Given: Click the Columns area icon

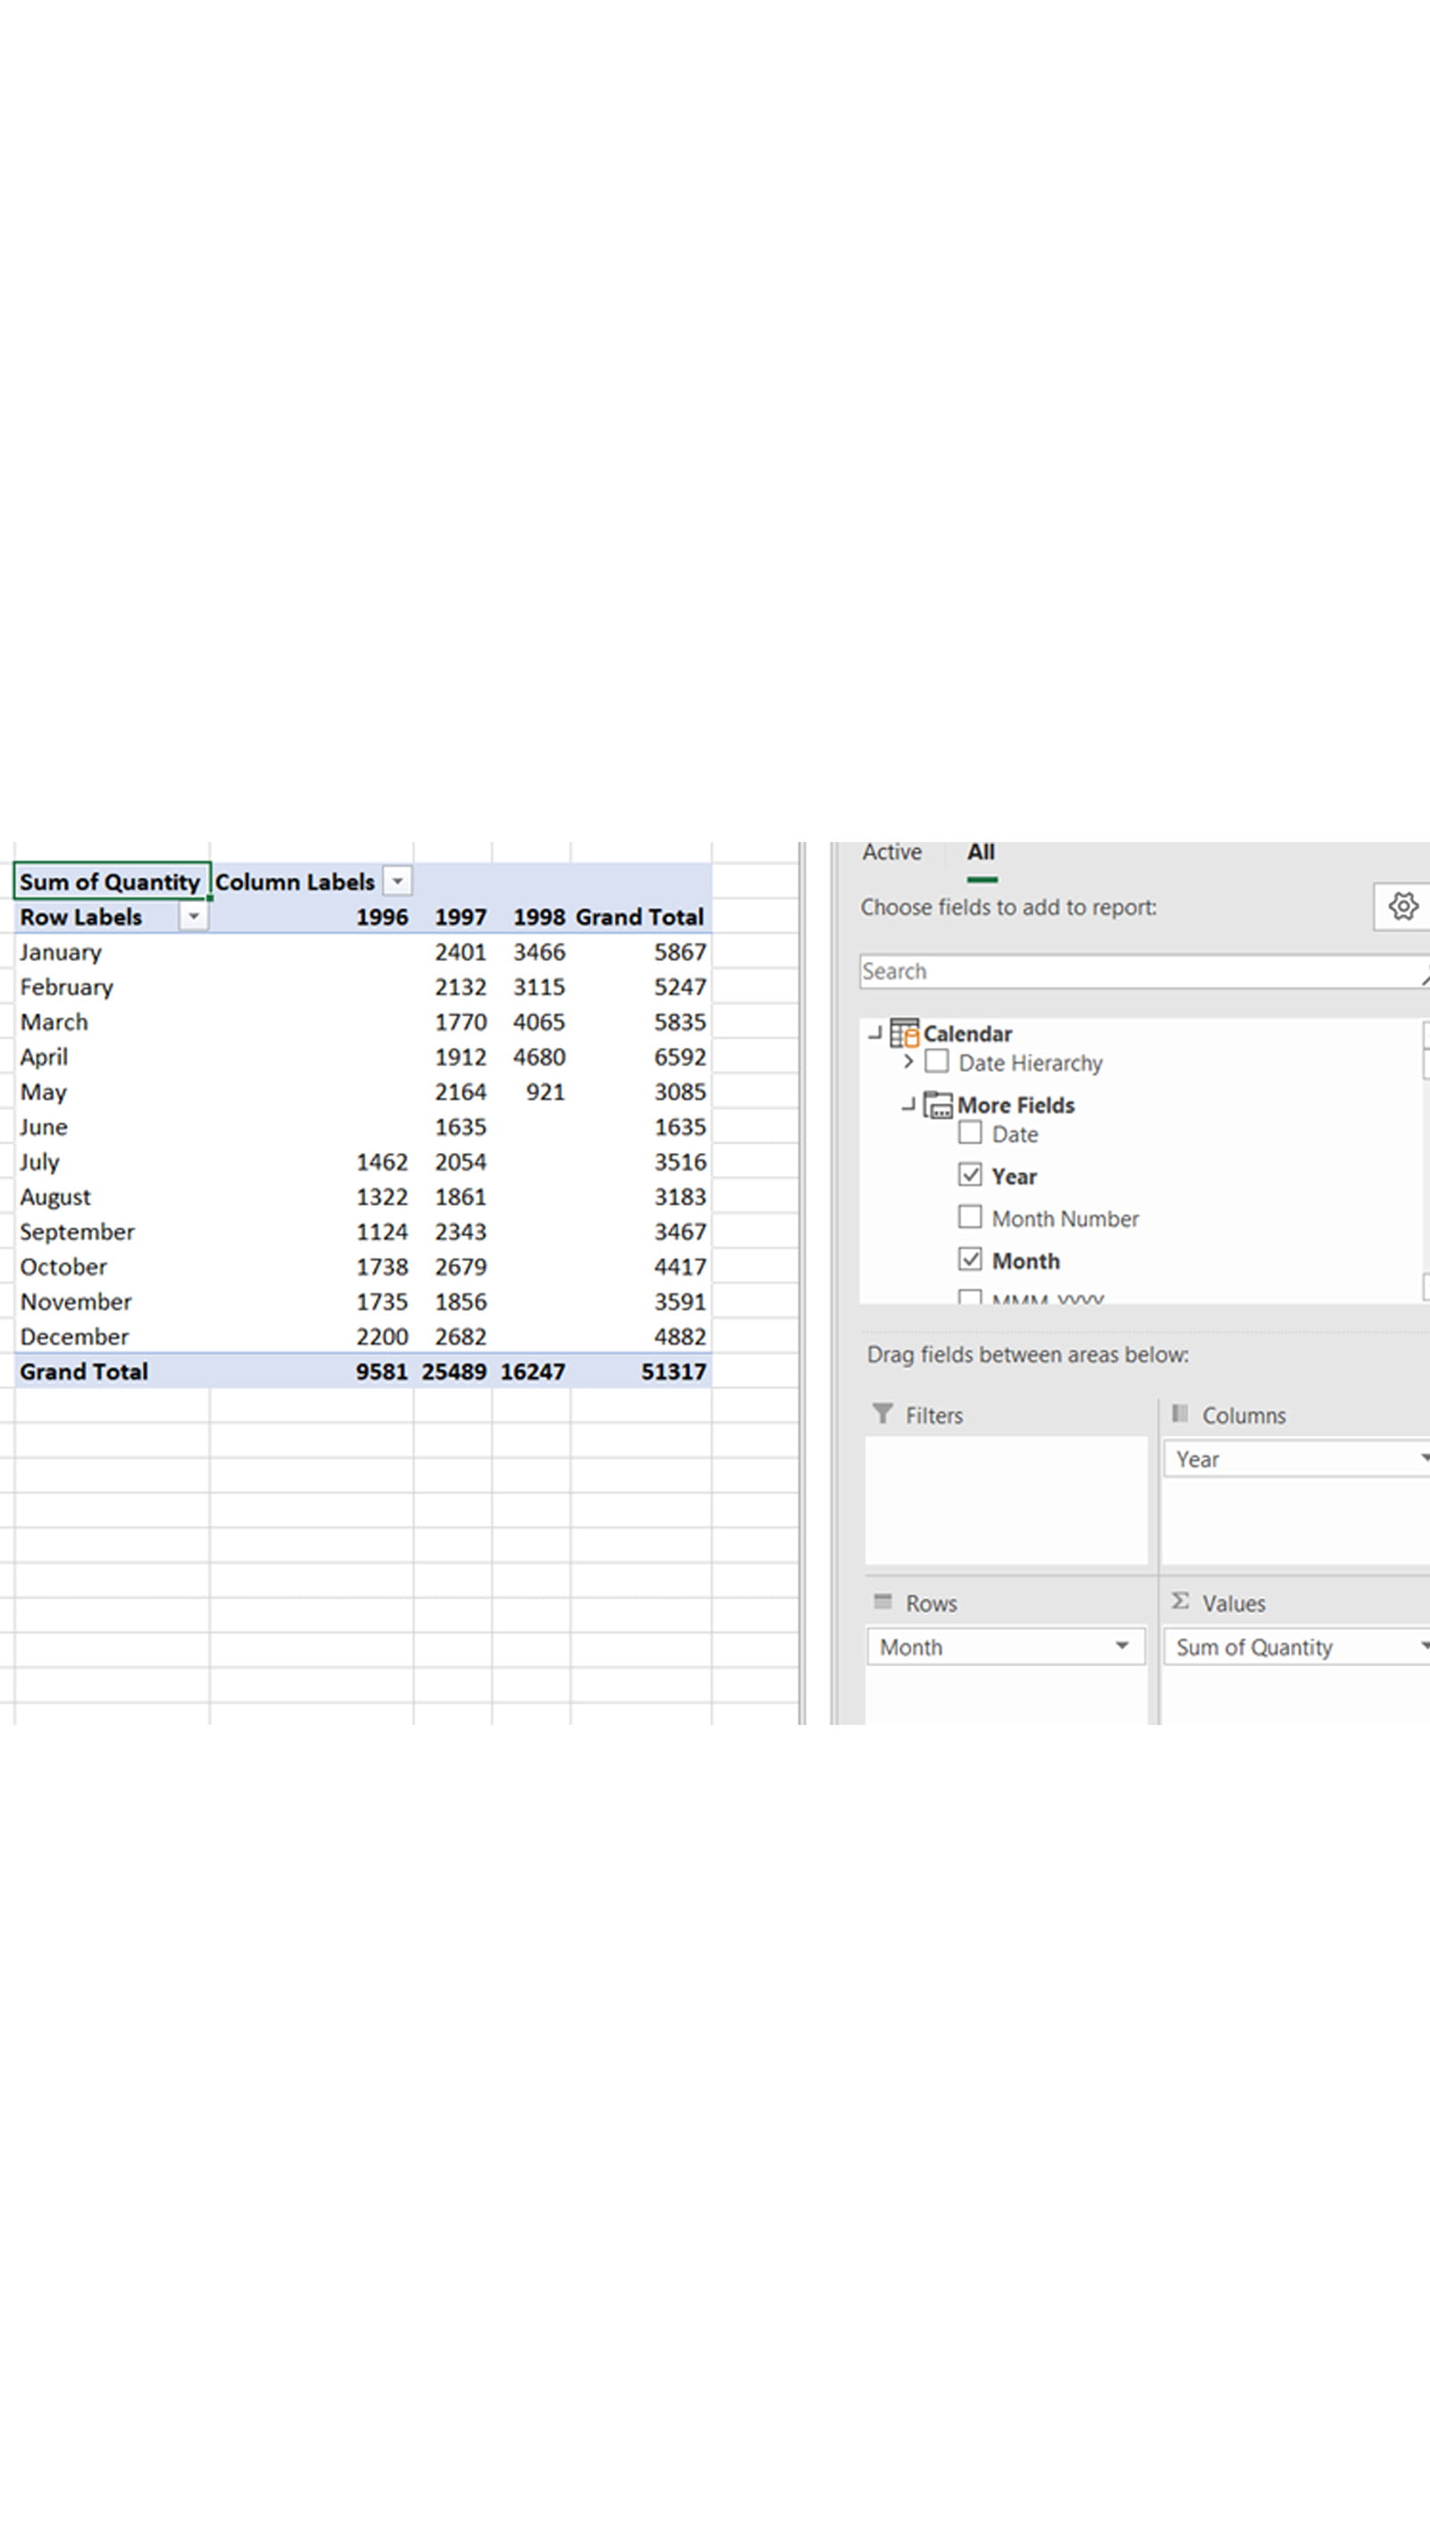Looking at the screenshot, I should [x=1180, y=1414].
